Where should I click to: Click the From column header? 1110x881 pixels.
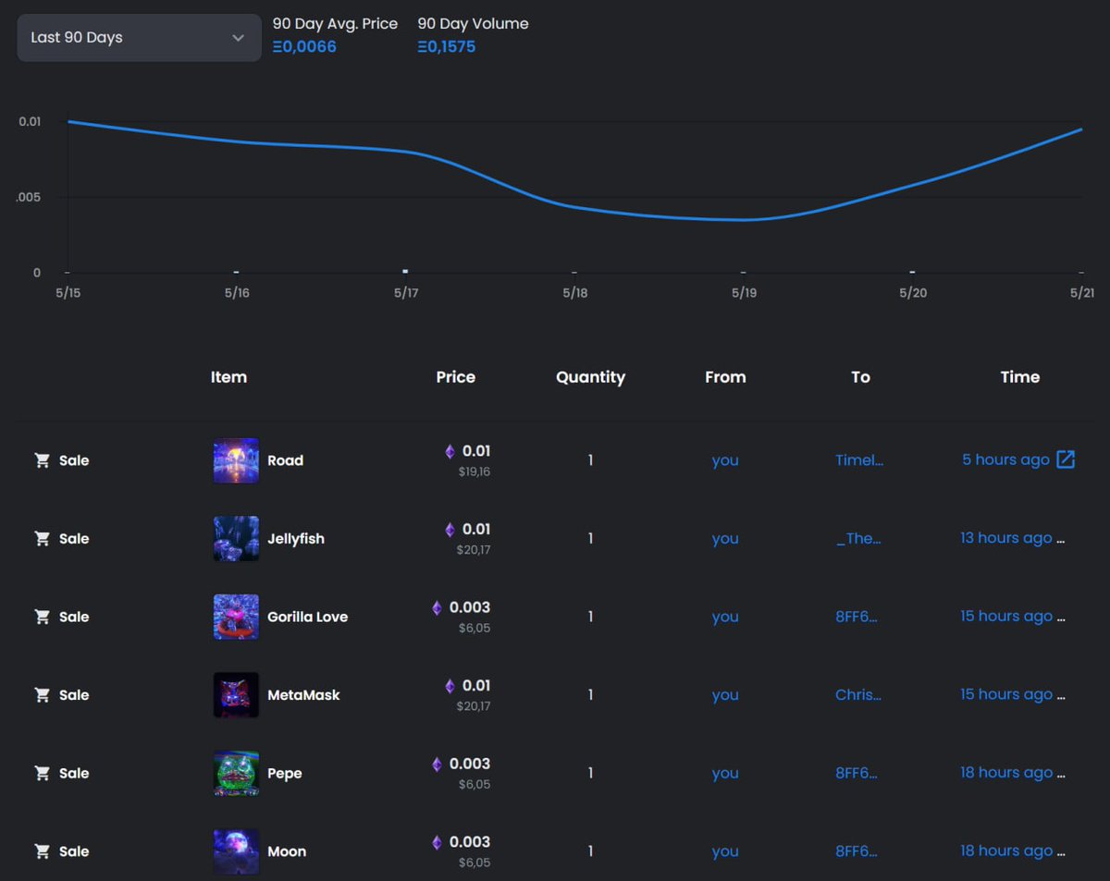[725, 377]
